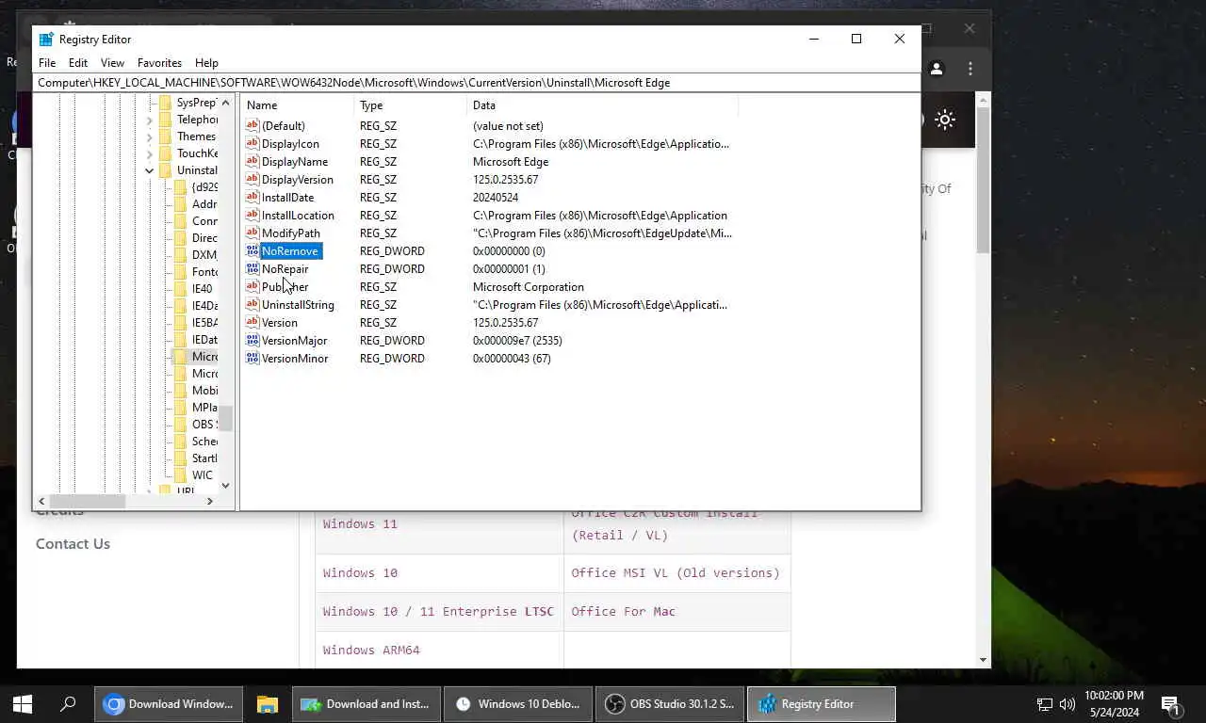Switch to OBS Studio taskbar button
The image size is (1206, 723).
(x=669, y=703)
